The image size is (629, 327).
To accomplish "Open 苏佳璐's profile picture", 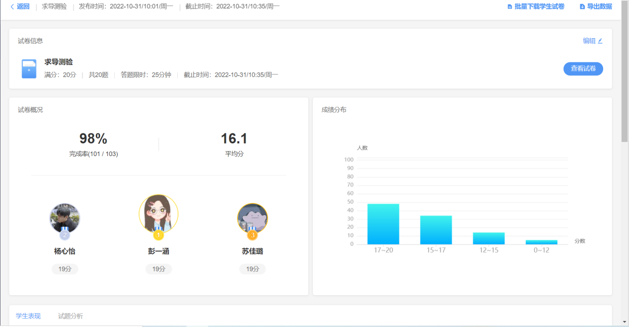I will pos(252,217).
